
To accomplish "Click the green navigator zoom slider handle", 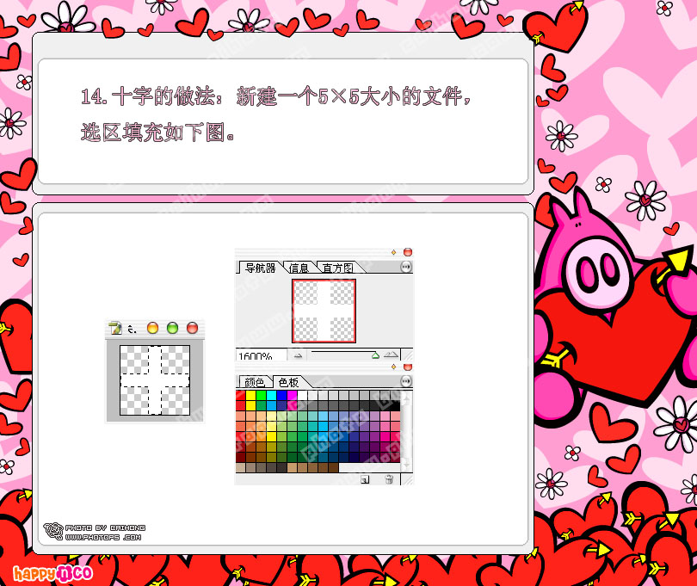I will coord(375,355).
